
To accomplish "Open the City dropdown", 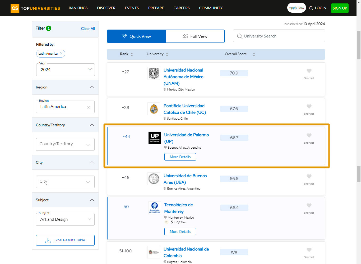I will pos(65,182).
